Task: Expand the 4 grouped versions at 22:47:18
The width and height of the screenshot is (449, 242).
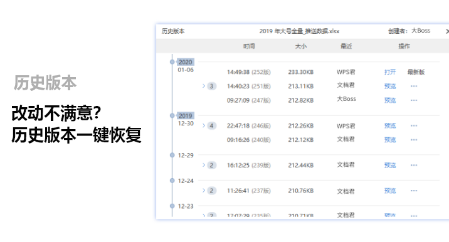Action: point(209,126)
